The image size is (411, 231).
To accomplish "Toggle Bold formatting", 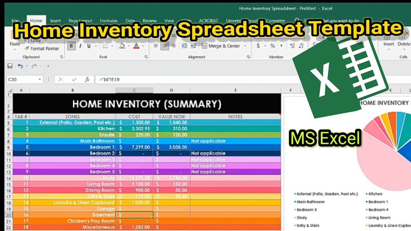I will 71,46.
